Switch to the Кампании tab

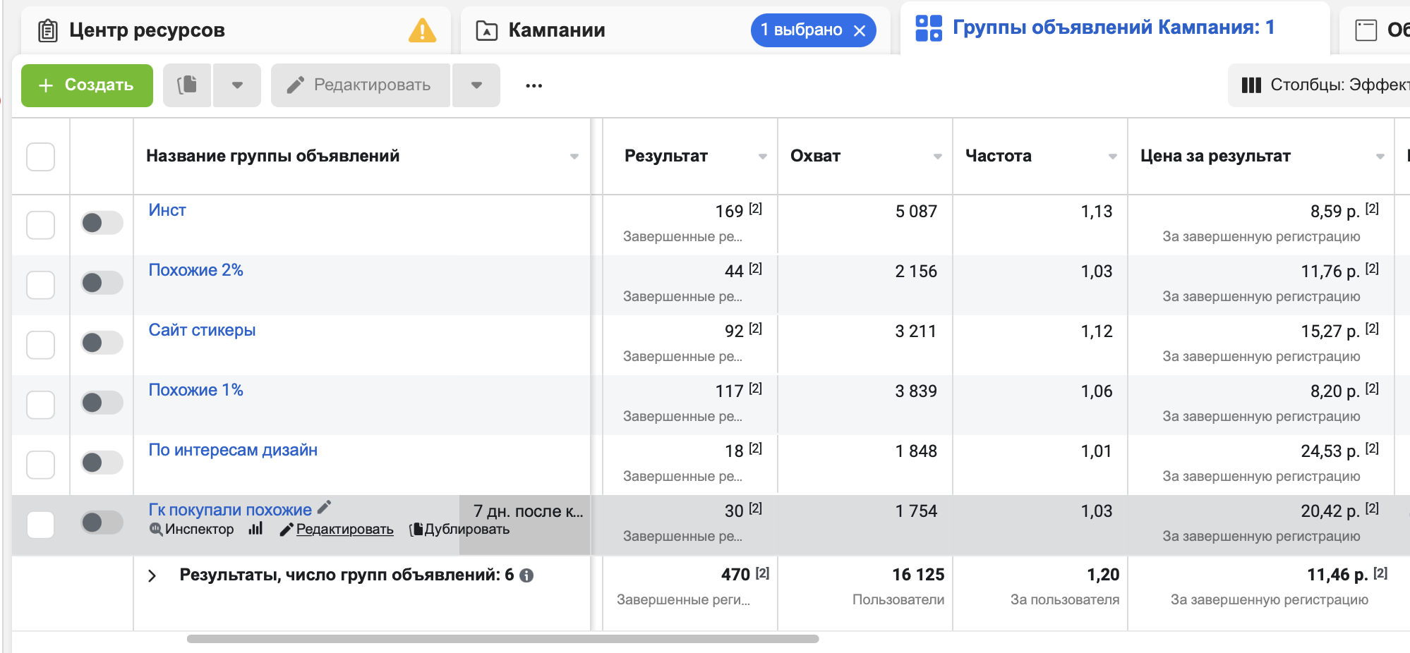tap(556, 30)
